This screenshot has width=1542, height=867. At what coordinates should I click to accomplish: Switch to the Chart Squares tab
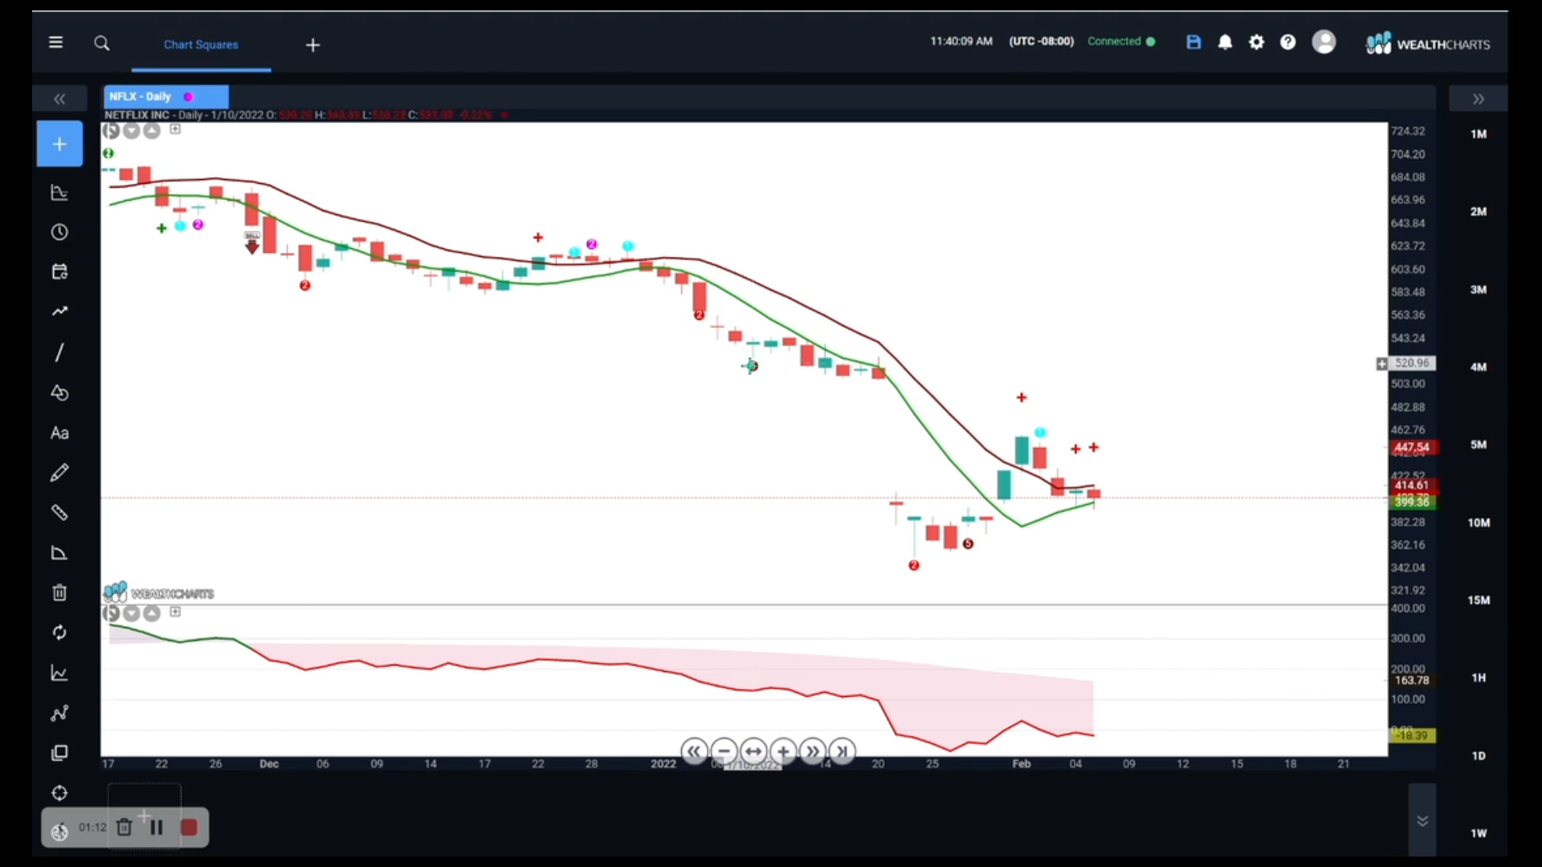click(x=201, y=45)
